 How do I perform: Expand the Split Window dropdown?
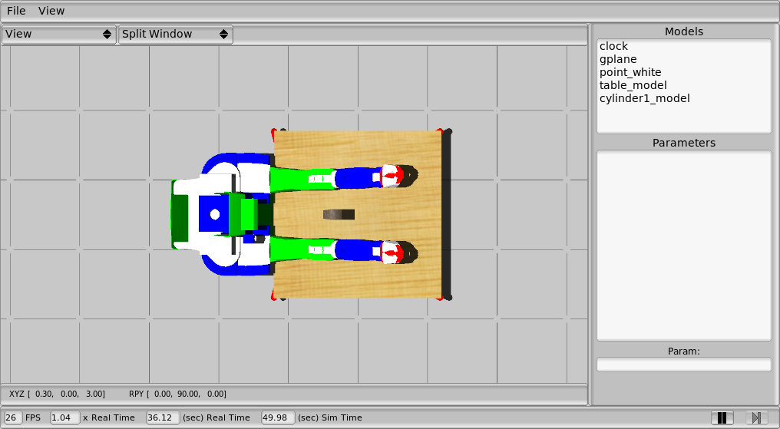175,35
